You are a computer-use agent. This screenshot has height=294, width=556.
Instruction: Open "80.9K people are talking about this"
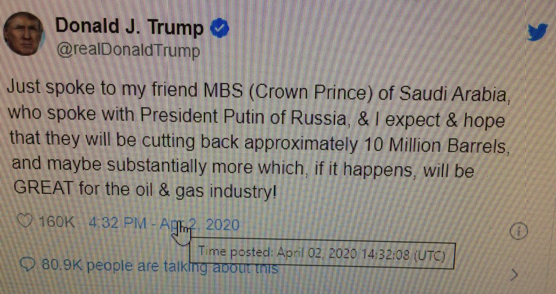tap(160, 267)
